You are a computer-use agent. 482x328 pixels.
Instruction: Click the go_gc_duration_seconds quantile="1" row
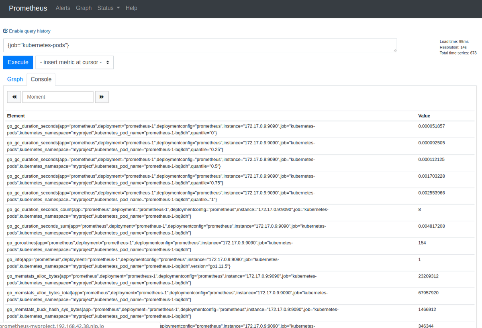(240, 196)
